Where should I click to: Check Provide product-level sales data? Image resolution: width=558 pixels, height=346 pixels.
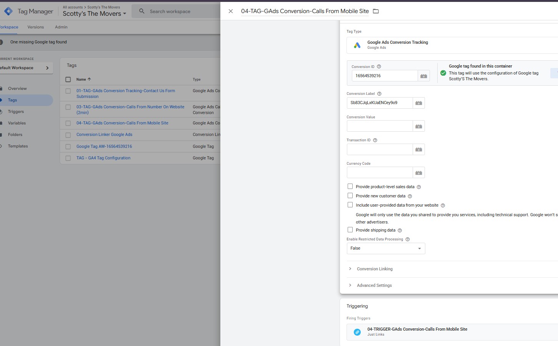(x=350, y=186)
